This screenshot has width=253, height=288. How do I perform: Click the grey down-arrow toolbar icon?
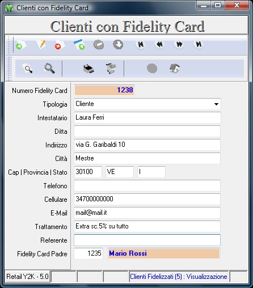[118, 45]
